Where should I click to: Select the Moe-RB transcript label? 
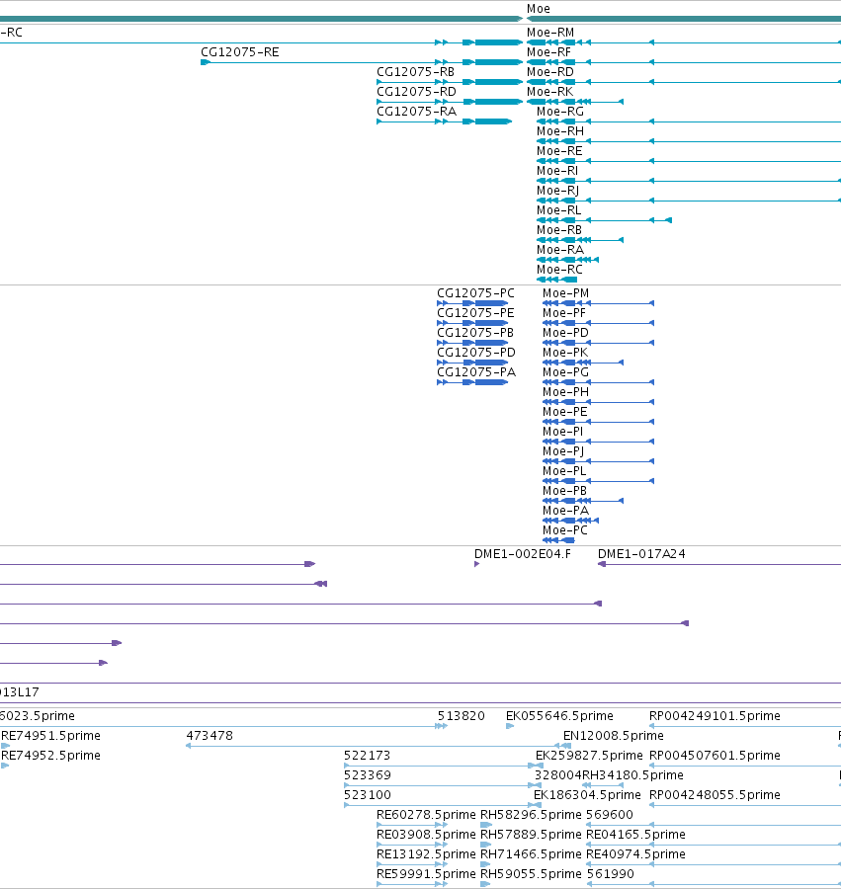(x=559, y=231)
